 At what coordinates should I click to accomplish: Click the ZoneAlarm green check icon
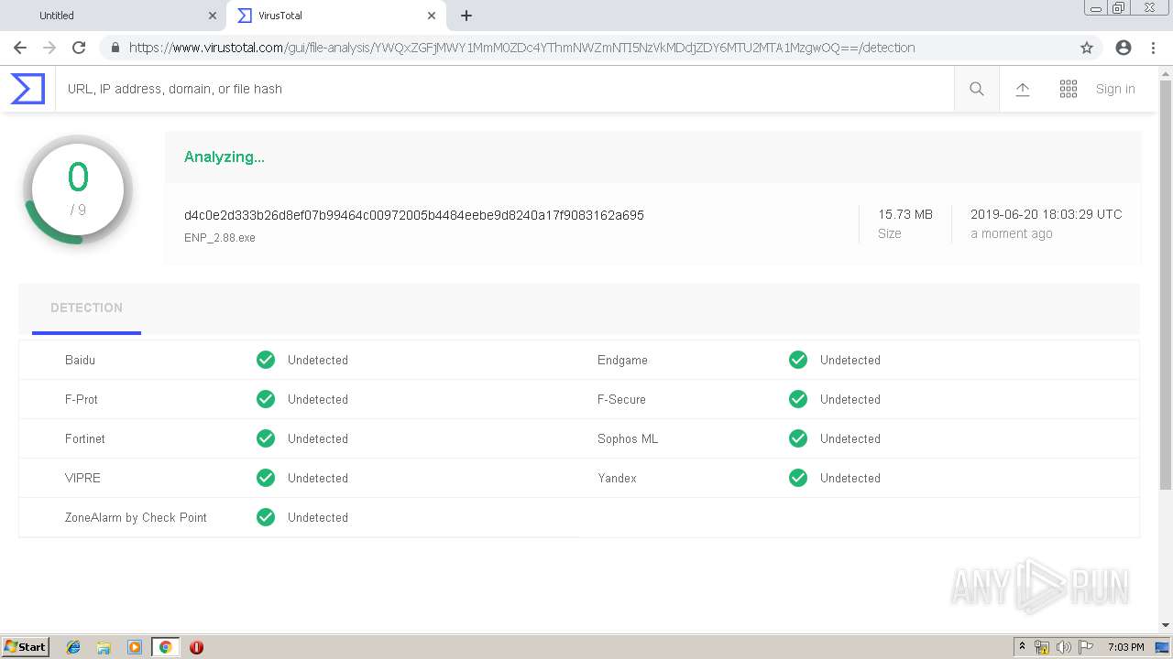[x=266, y=517]
